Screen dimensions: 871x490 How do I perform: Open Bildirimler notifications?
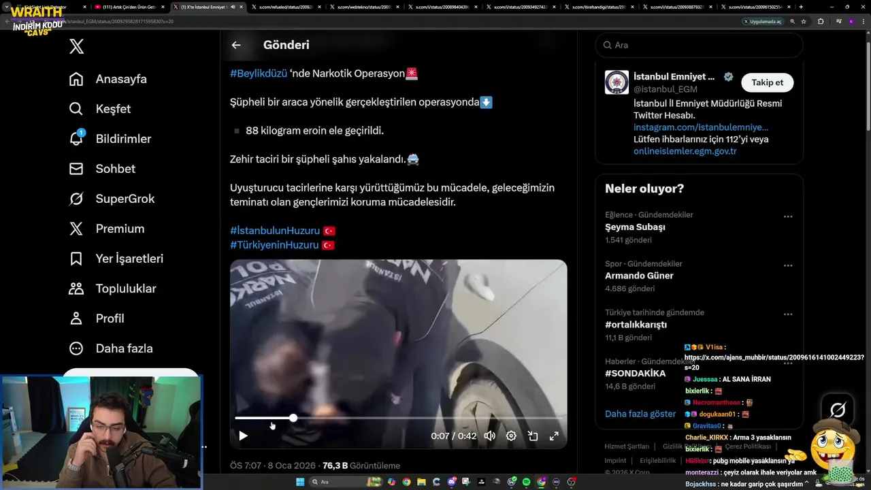(x=110, y=139)
